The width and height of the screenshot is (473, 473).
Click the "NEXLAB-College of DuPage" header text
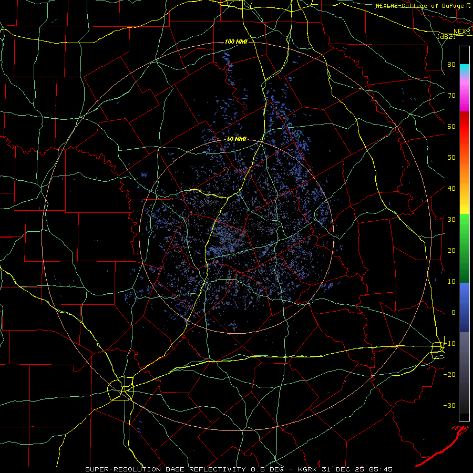(x=419, y=6)
